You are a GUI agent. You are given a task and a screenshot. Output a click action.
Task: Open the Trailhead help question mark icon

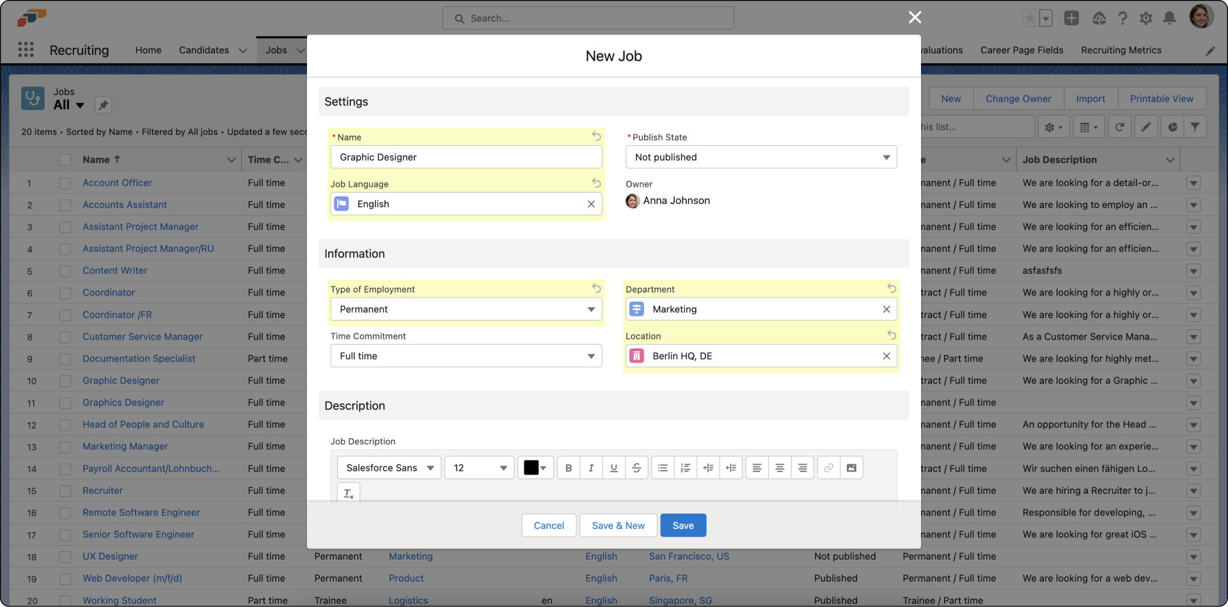point(1122,19)
